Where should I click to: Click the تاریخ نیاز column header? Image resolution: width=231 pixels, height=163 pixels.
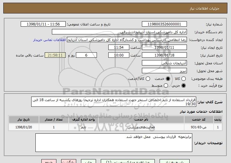point(24,120)
